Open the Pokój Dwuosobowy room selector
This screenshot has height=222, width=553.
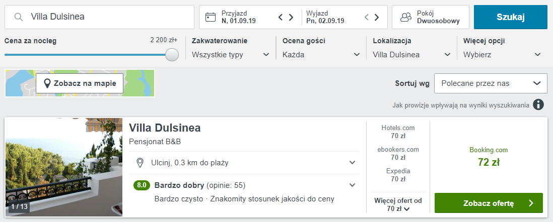point(431,17)
